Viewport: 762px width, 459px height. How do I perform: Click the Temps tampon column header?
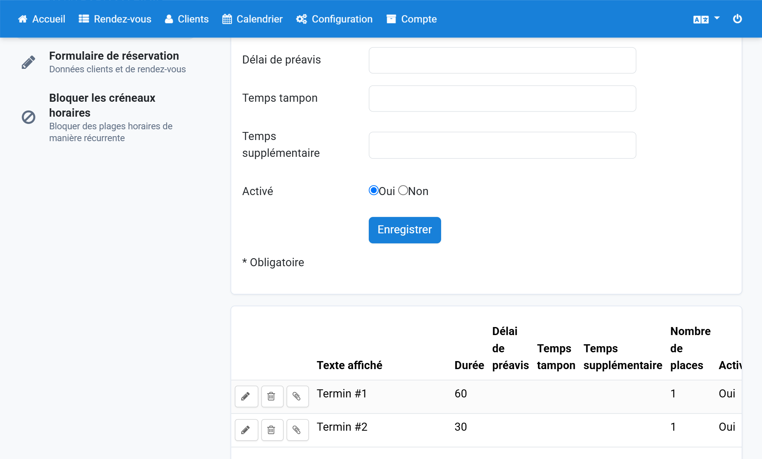coord(556,356)
